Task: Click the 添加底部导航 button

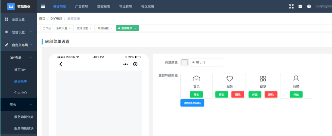Action: pyautogui.click(x=192, y=103)
